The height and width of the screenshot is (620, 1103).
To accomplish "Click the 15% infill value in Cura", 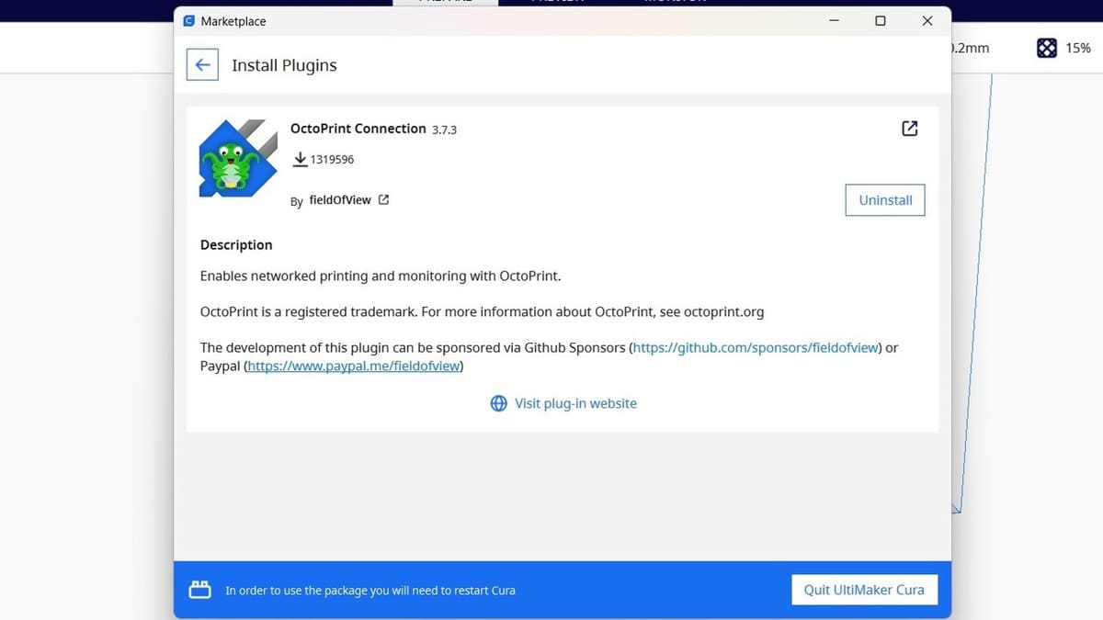I will [1078, 49].
